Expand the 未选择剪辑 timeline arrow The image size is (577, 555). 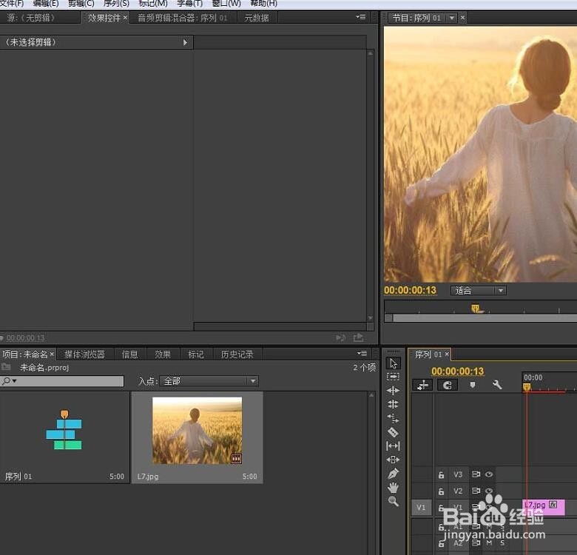coord(185,42)
